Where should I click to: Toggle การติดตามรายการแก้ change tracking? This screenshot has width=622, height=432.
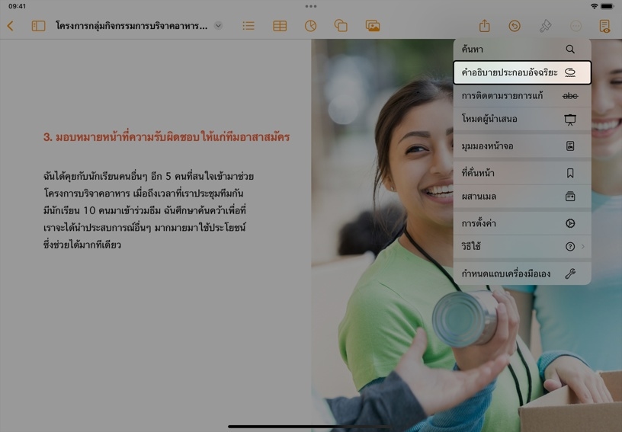[x=521, y=96]
